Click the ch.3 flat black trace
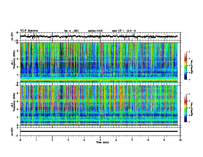The height and width of the screenshot is (157, 203). (99, 131)
